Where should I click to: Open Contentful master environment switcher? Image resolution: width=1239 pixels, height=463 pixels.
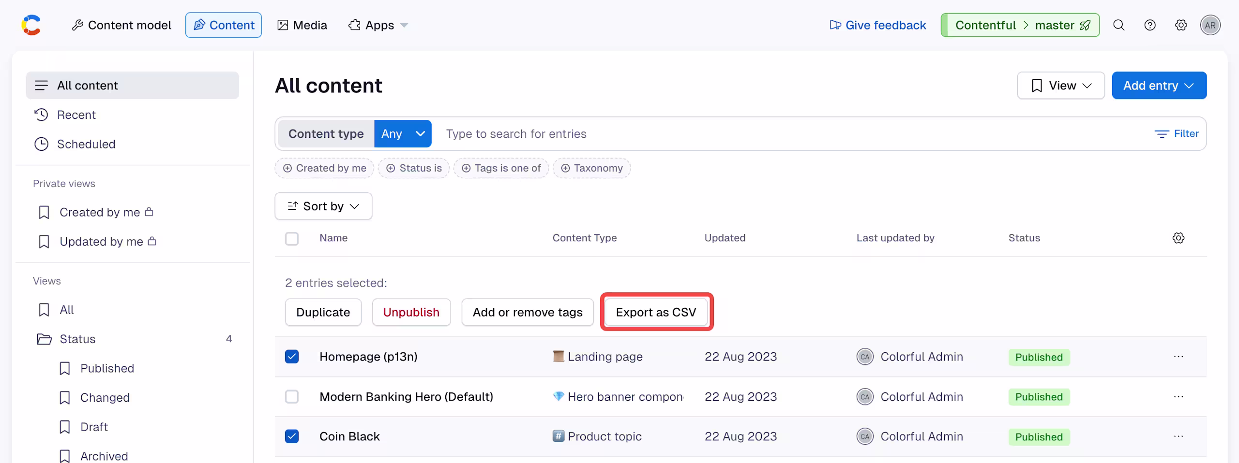1020,25
